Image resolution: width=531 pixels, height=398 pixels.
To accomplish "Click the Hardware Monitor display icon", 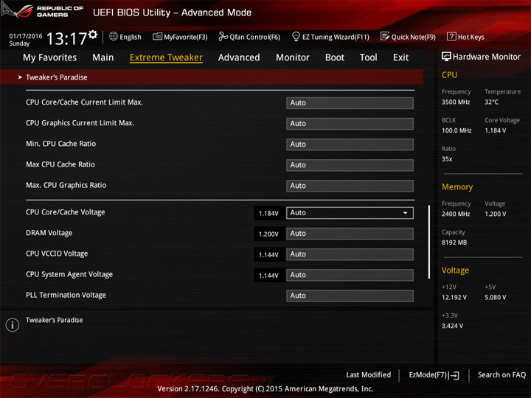I will coord(446,57).
